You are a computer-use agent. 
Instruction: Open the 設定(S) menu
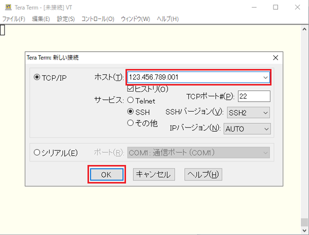point(65,19)
